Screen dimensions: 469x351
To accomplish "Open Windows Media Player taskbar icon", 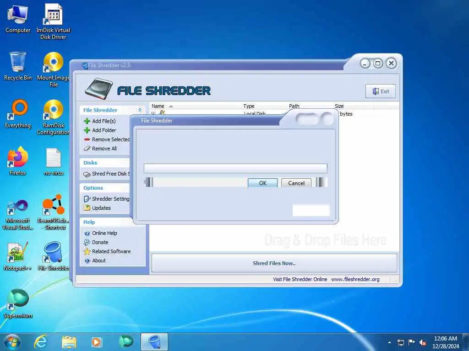I will tap(96, 342).
